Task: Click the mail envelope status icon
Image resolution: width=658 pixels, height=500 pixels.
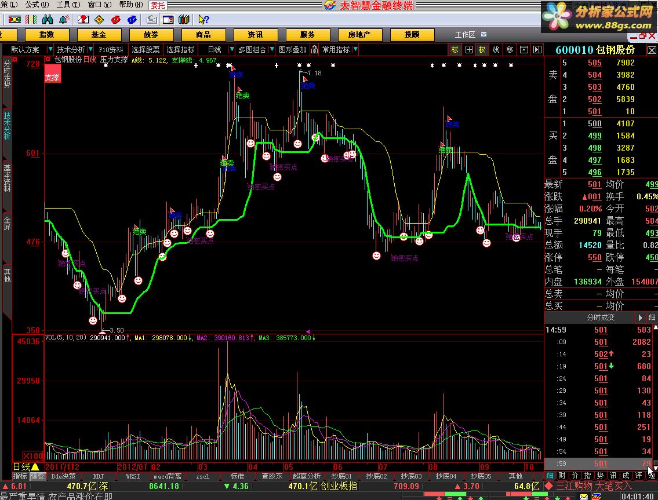Action: tap(584, 497)
